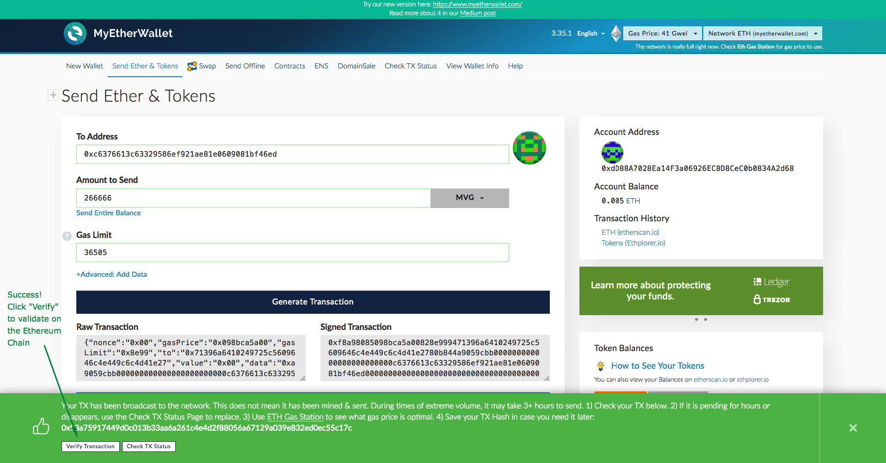Open the Help tab

(515, 66)
